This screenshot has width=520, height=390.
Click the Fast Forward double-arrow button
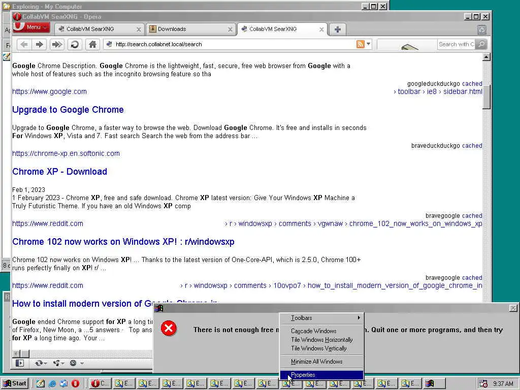[x=57, y=45]
